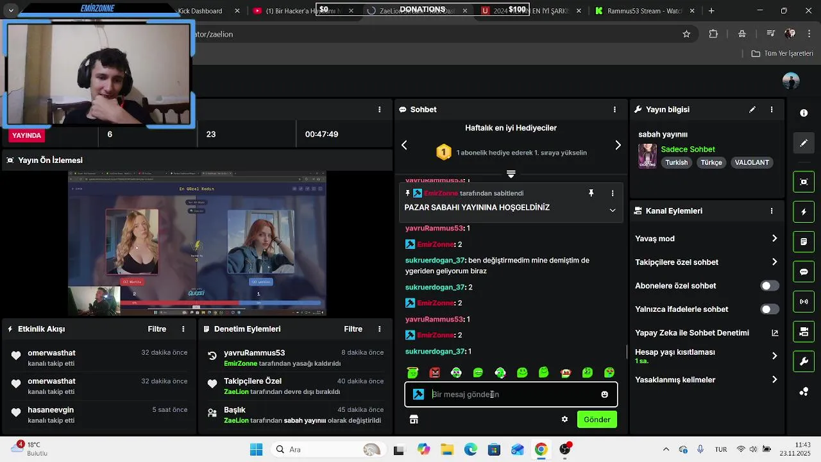This screenshot has width=821, height=462.
Task: Toggle Yalnızca ifadelerle sohbet switch
Action: pyautogui.click(x=770, y=309)
